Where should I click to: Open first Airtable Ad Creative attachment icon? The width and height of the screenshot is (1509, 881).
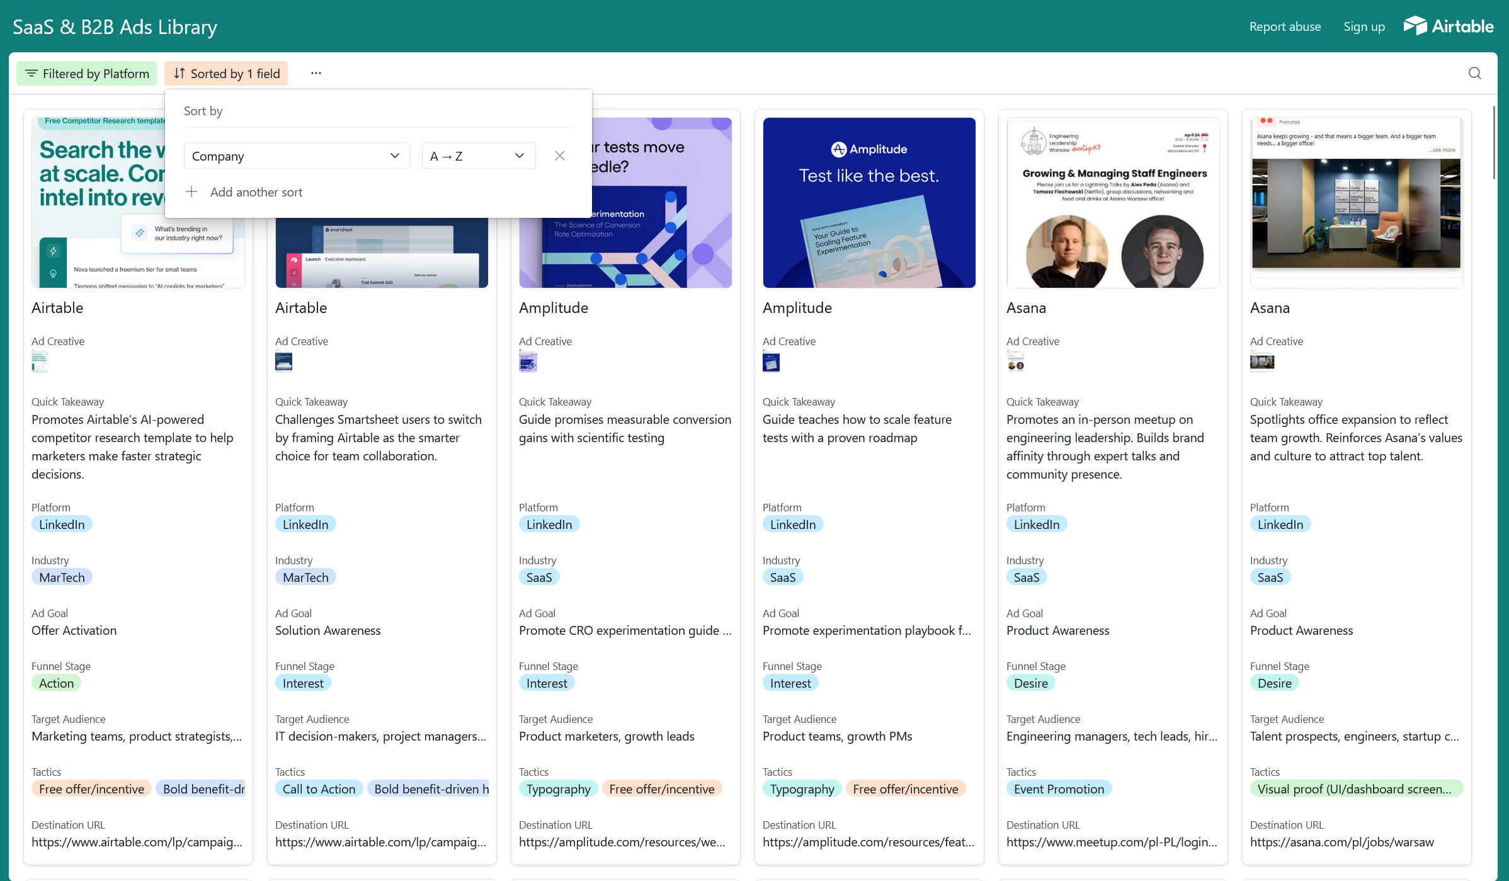40,362
